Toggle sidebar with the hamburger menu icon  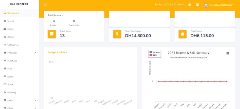[45, 5]
